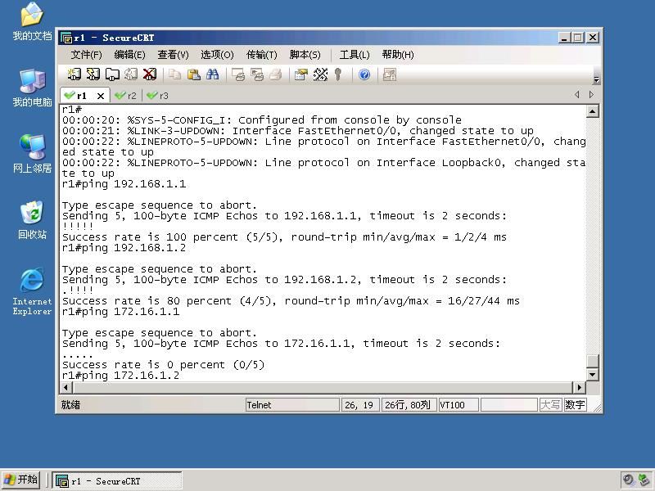Select Internet Explorer desktop icon
Viewport: 655px width, 491px height.
point(32,292)
